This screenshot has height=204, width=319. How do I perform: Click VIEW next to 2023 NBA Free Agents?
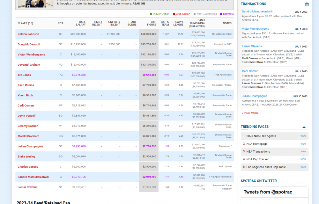303,136
